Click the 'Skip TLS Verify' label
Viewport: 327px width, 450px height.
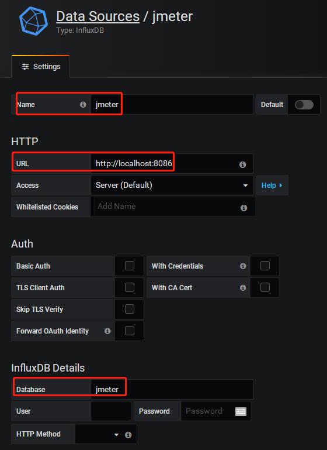click(x=40, y=310)
